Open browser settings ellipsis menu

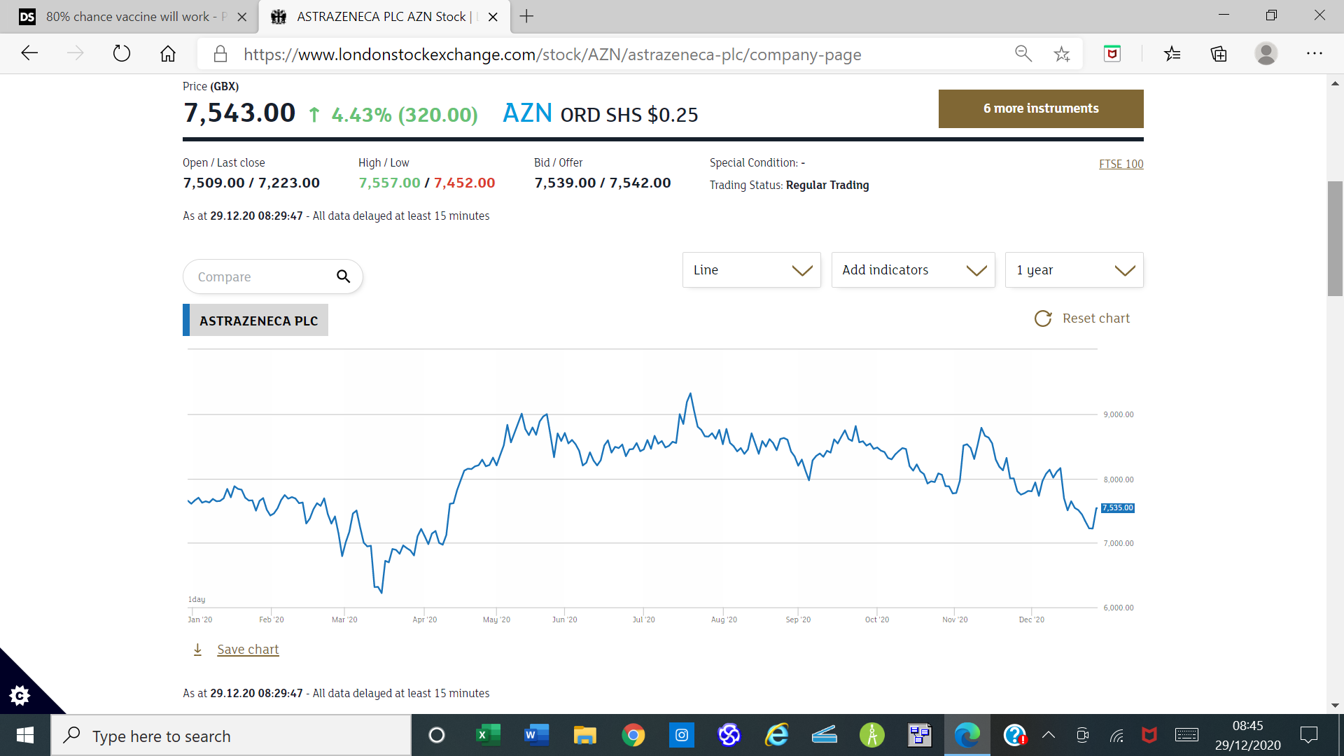(1314, 54)
